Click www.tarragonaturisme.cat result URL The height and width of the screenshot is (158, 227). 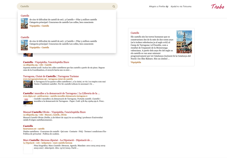click(x=48, y=79)
